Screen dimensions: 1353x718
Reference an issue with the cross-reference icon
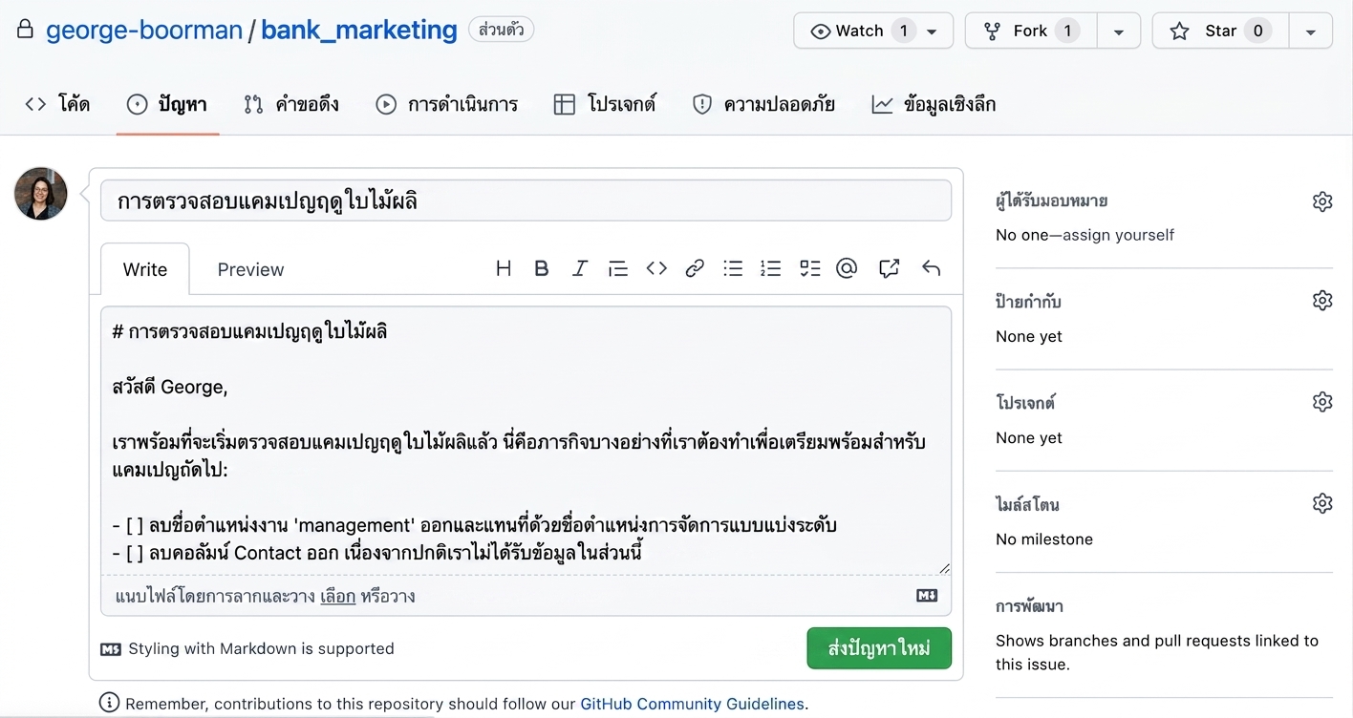click(889, 269)
